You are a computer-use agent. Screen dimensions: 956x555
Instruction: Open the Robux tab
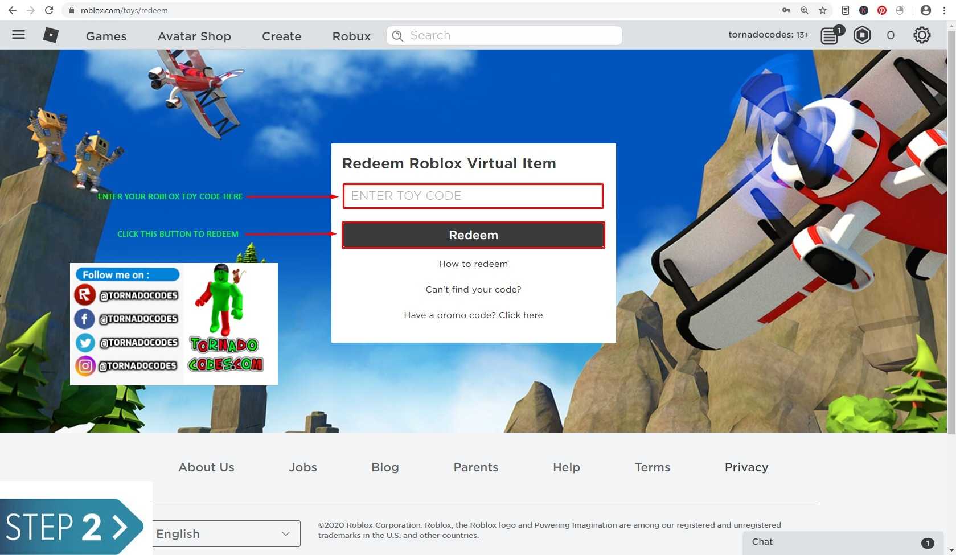(351, 36)
